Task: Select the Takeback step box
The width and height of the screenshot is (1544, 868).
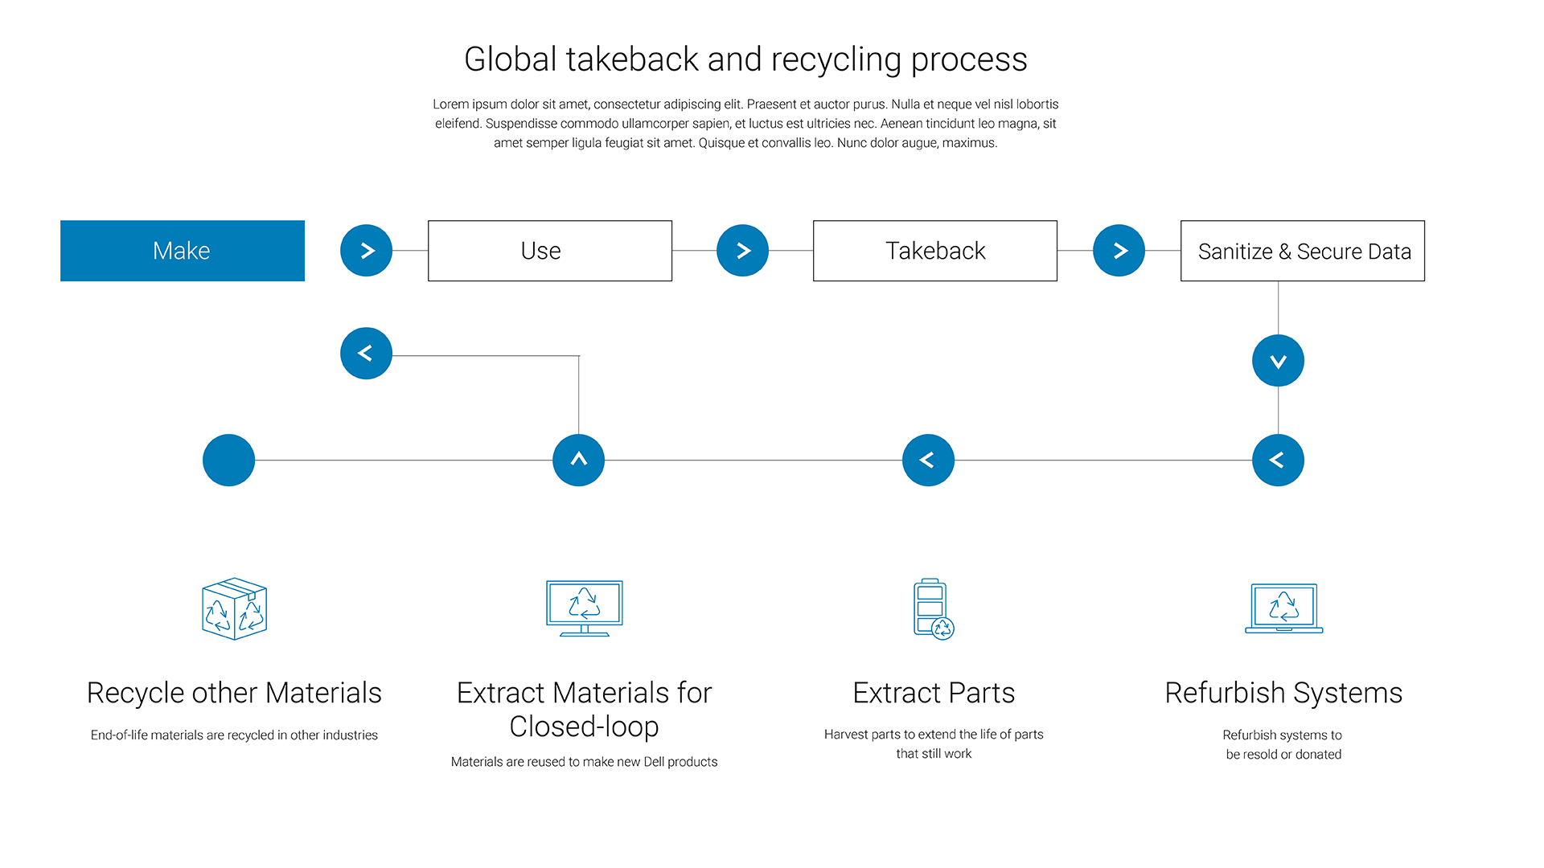Action: [935, 251]
